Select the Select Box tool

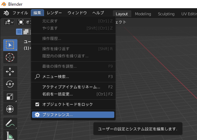(x=10, y=45)
